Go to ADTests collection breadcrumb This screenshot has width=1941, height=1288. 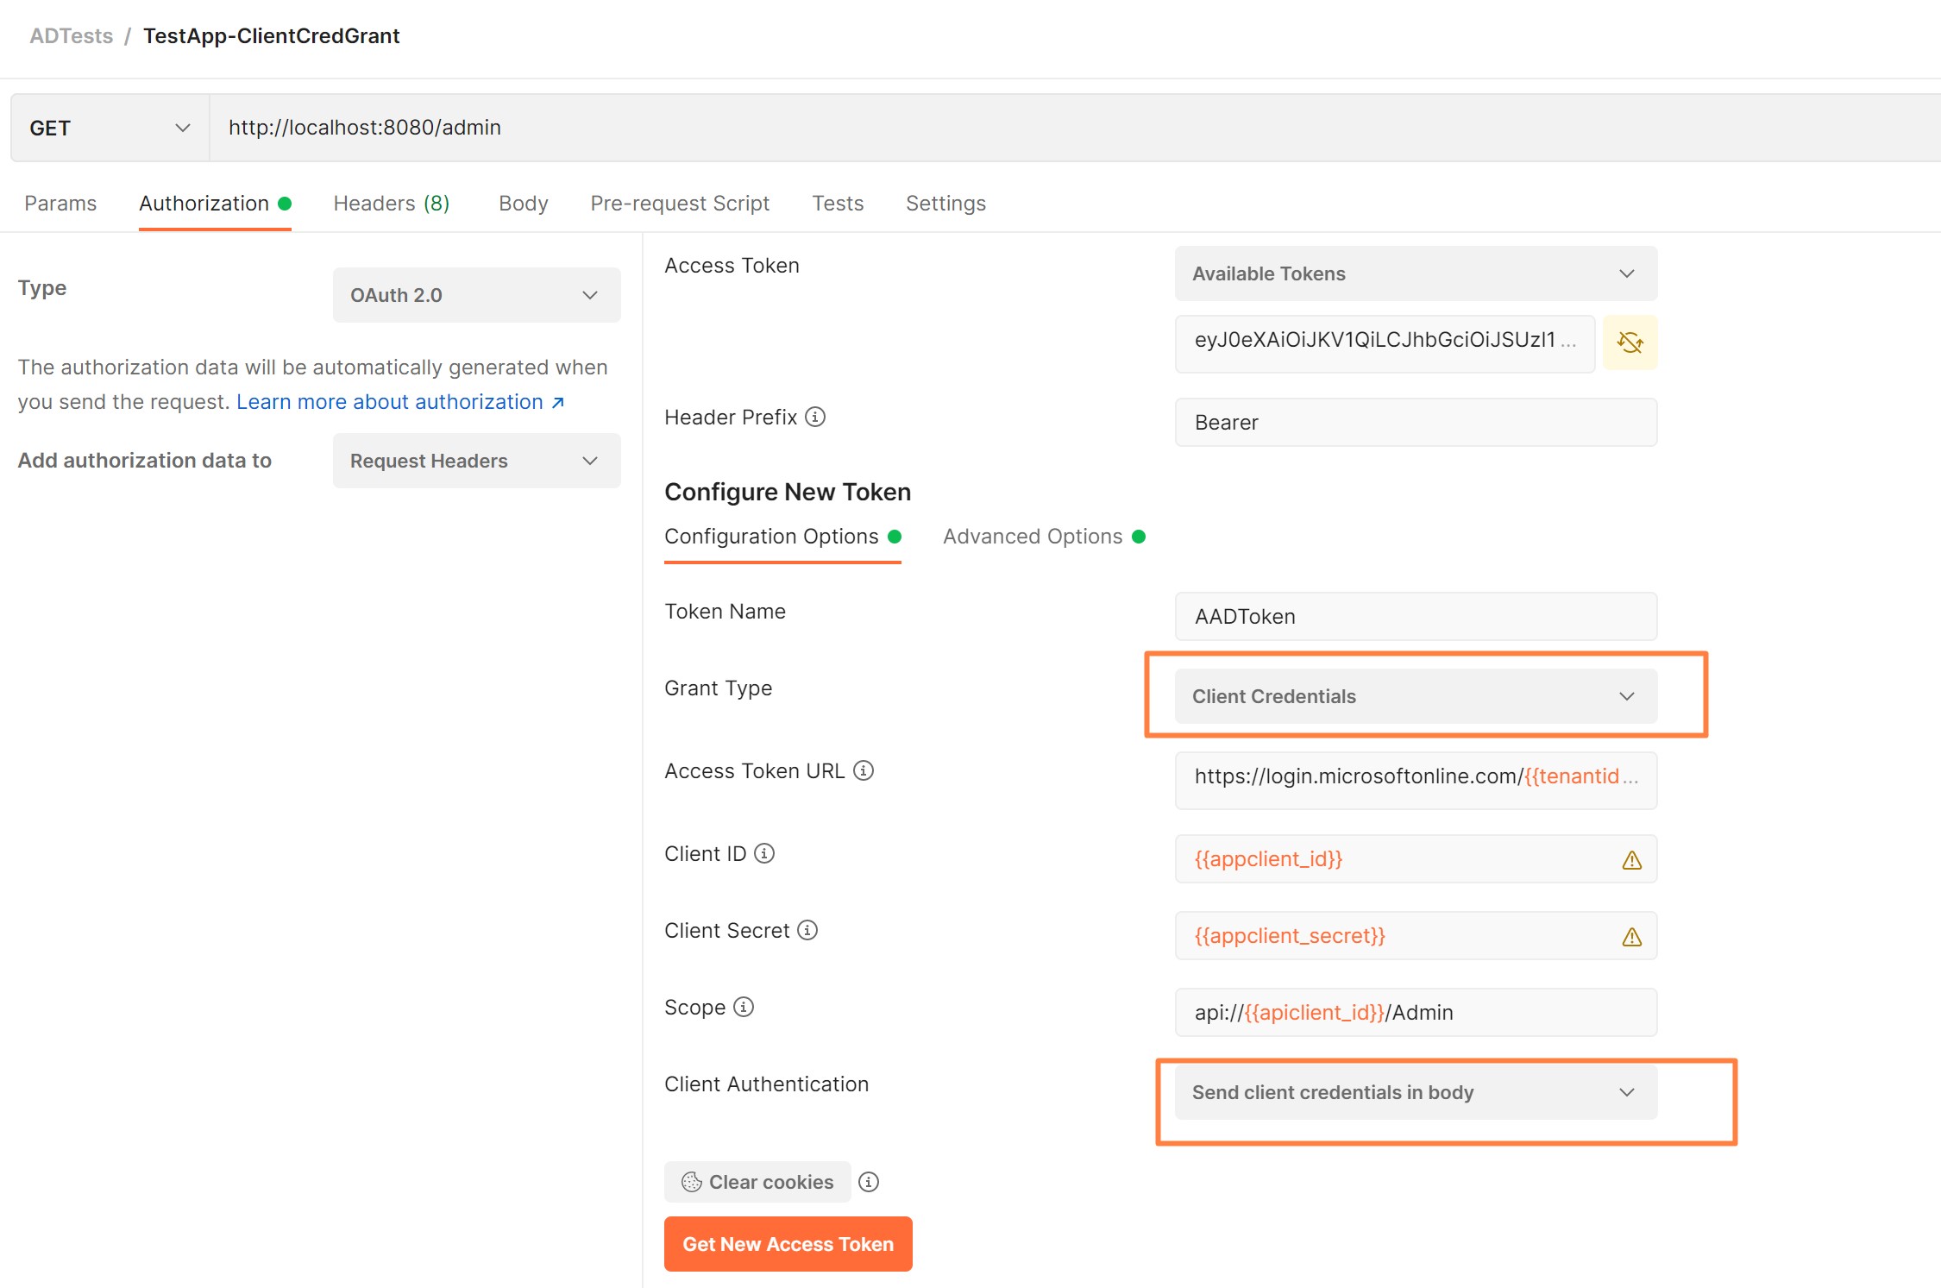(x=72, y=36)
